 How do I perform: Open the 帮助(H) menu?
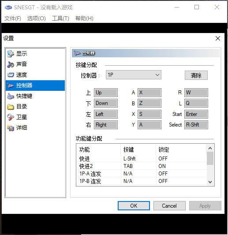[x=84, y=19]
